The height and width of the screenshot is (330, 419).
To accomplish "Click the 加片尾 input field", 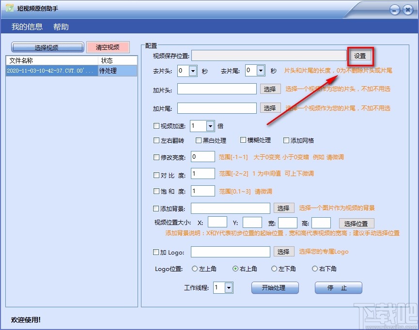I will [217, 108].
